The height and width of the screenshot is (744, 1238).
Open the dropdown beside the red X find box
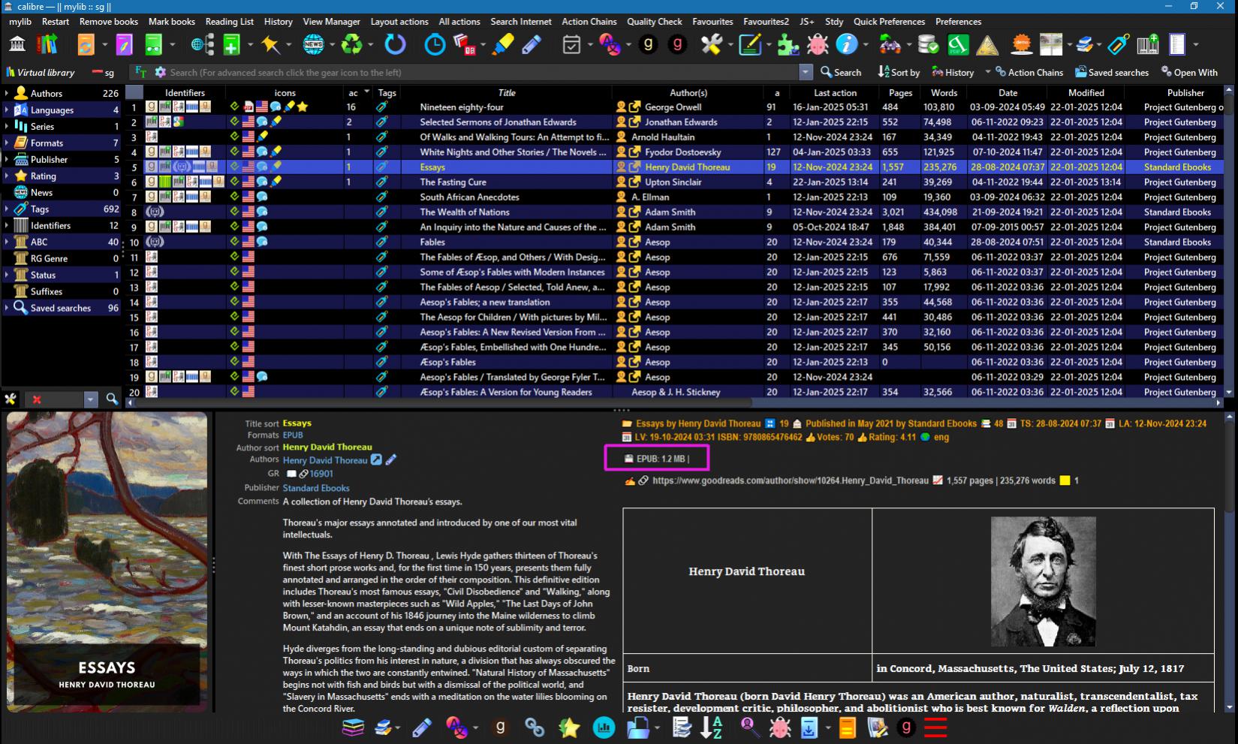[90, 399]
